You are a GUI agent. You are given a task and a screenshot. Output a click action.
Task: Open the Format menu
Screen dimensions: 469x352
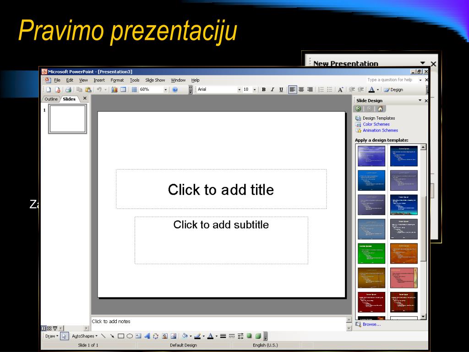[117, 80]
